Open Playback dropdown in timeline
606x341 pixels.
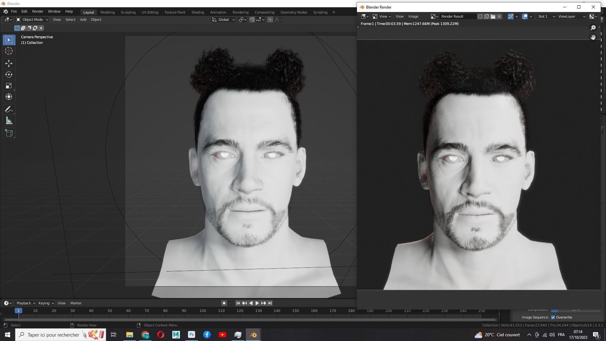pos(26,303)
